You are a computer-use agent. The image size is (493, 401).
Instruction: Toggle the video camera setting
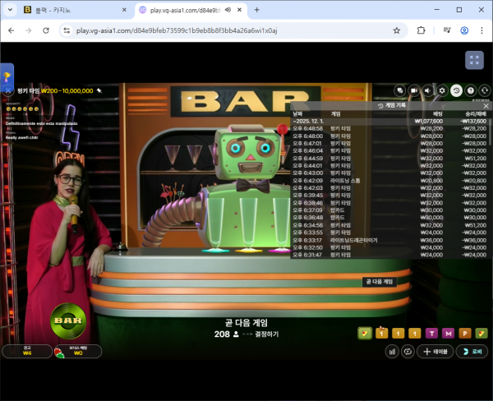[414, 90]
